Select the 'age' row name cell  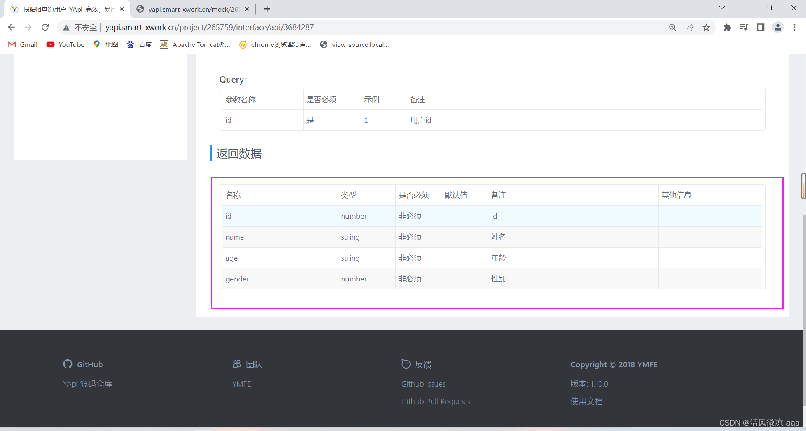280,258
